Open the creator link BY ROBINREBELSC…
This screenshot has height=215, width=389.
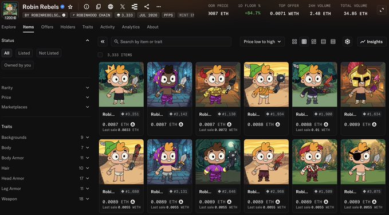(x=45, y=15)
